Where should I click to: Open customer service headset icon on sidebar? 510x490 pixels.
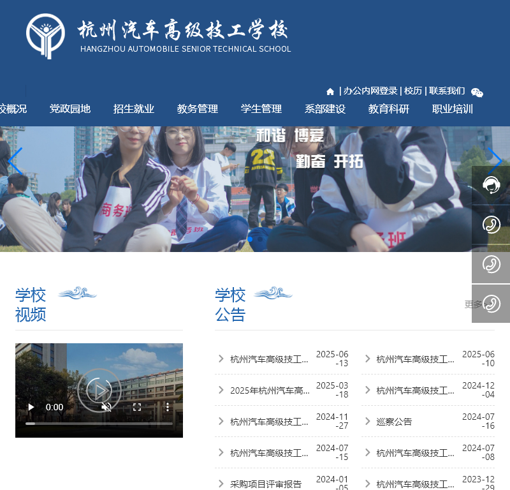pyautogui.click(x=491, y=185)
